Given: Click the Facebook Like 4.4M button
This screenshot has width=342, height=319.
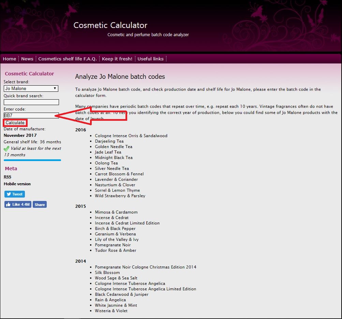Looking at the screenshot, I should (18, 204).
